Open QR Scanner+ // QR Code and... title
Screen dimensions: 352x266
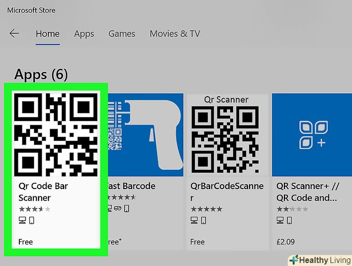[x=308, y=192]
